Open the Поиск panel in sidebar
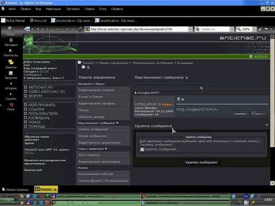The height and width of the screenshot is (206, 275). (10, 31)
